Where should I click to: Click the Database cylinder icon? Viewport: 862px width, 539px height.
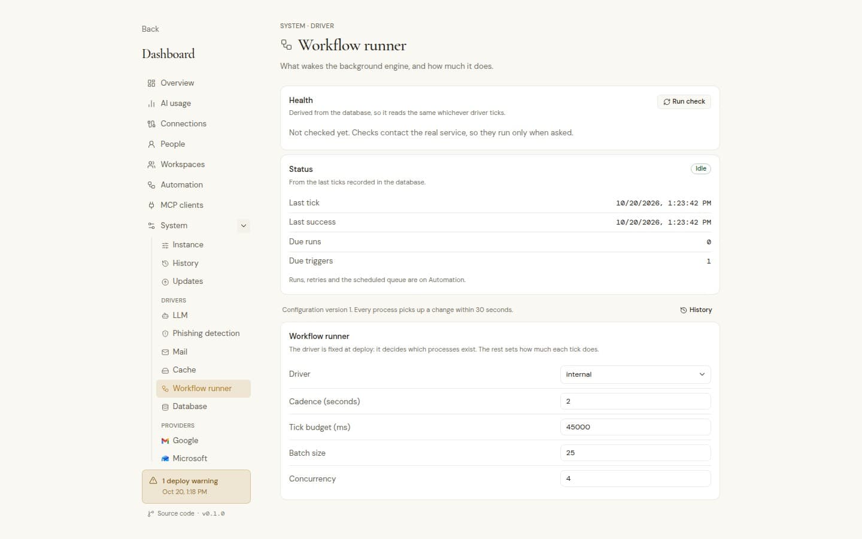[x=165, y=407]
